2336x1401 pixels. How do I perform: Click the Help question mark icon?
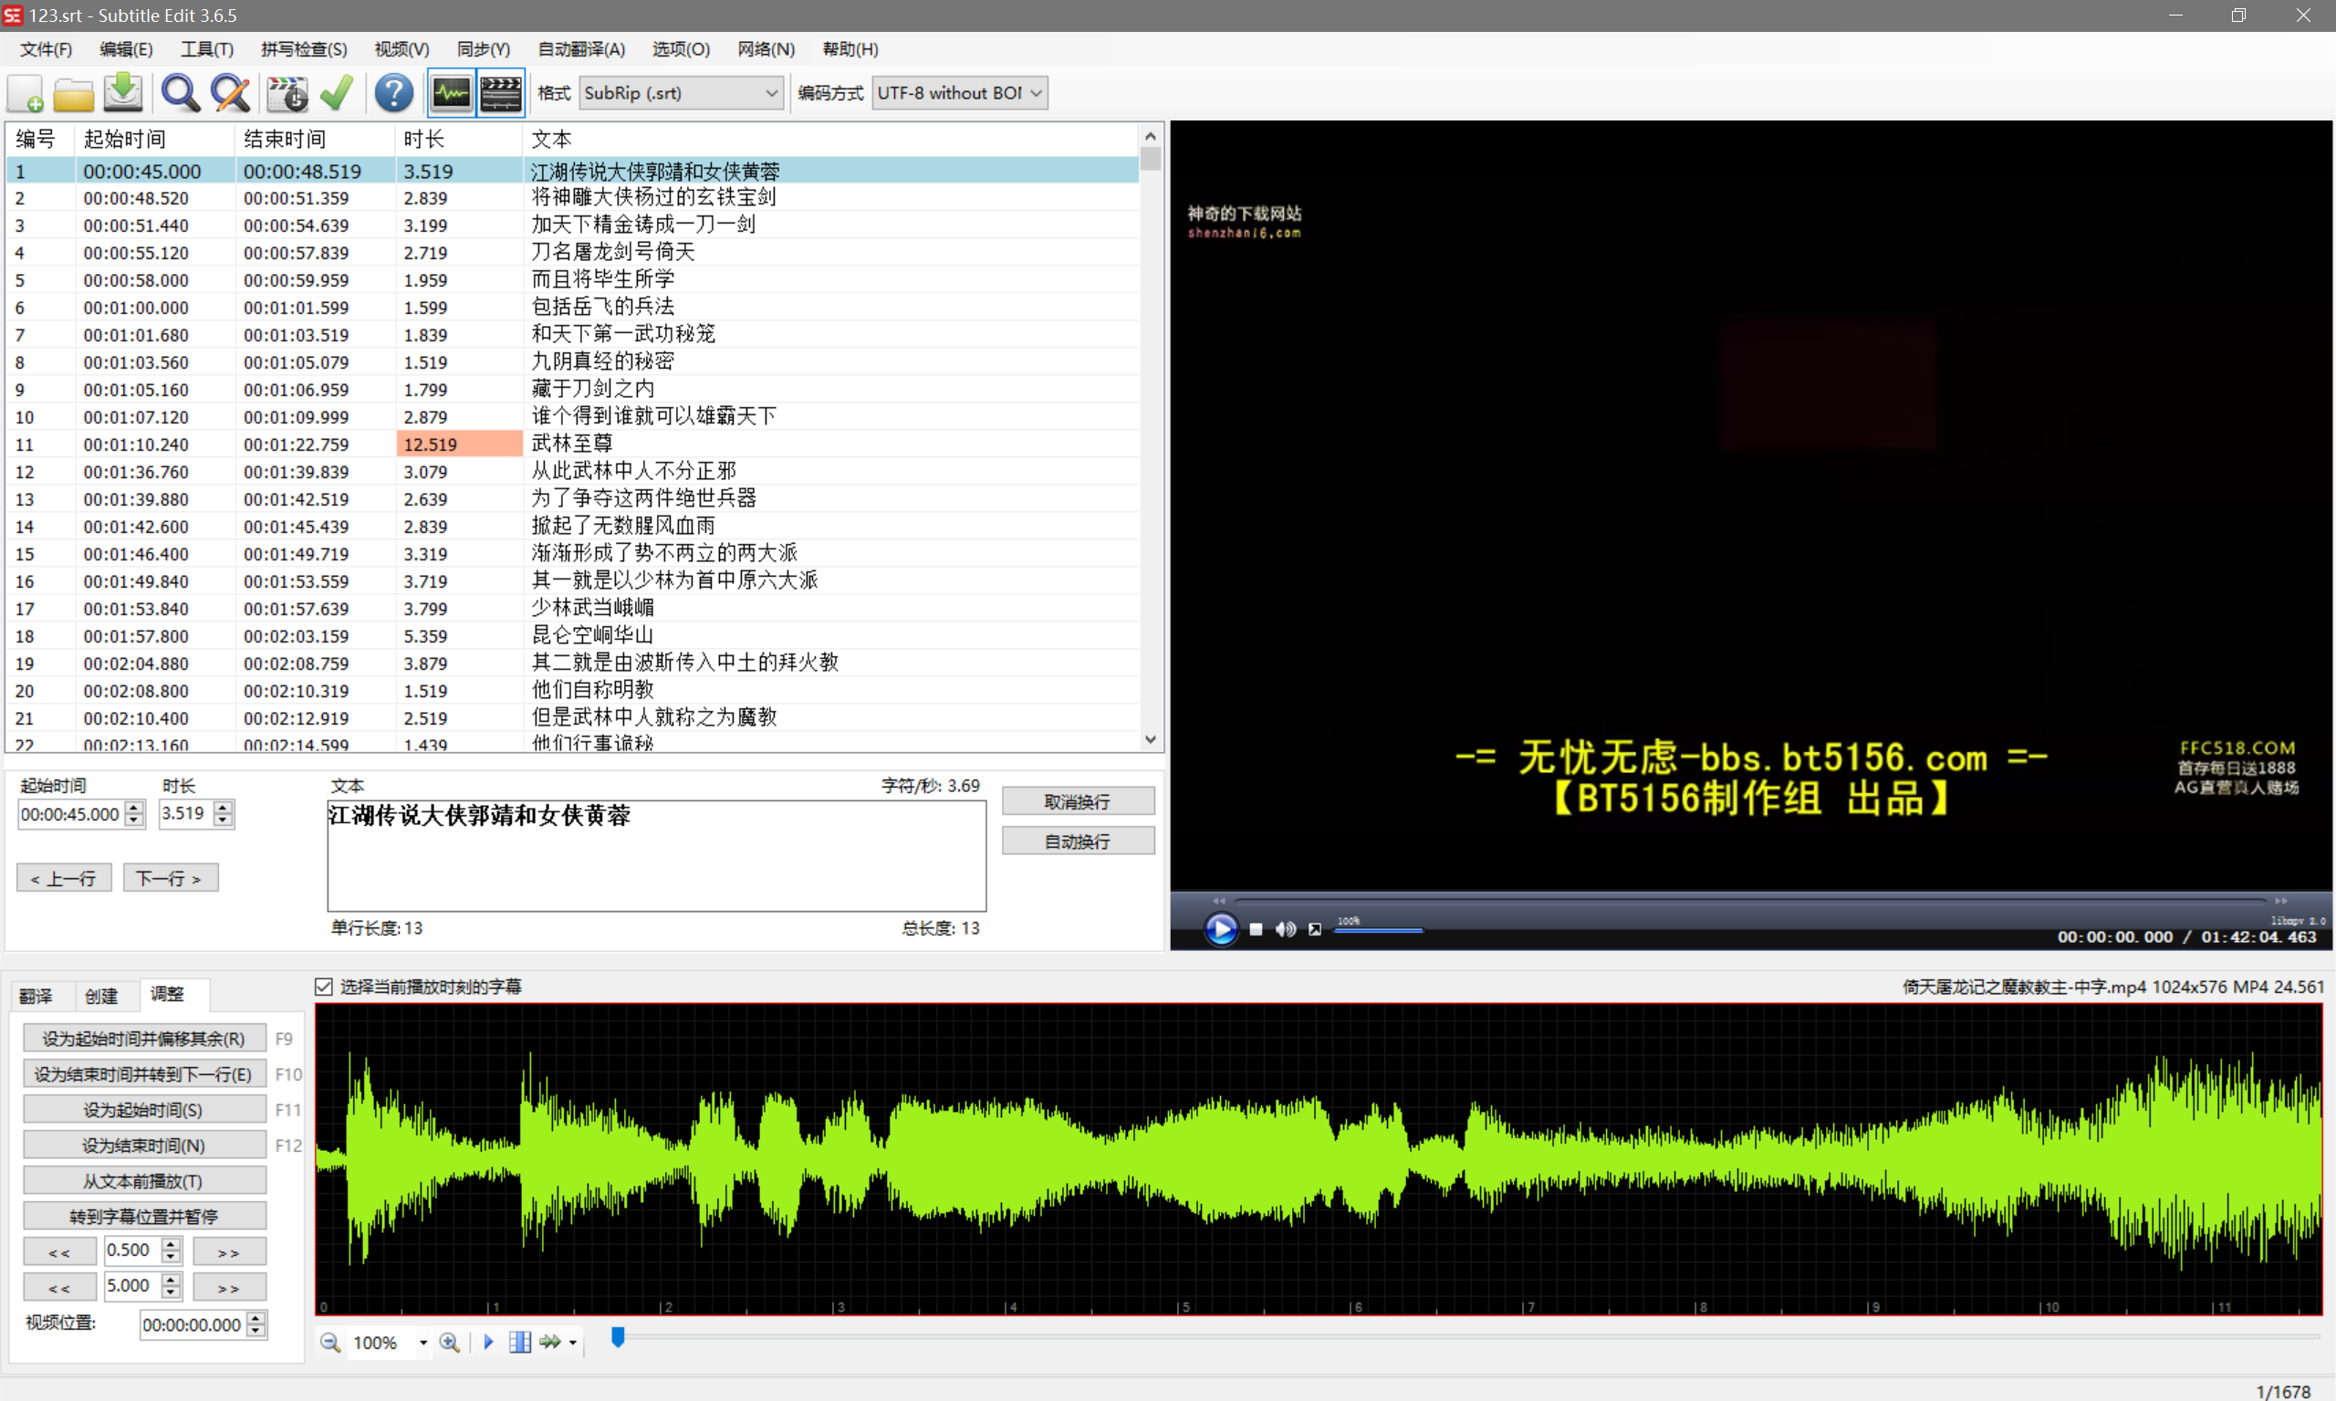pos(393,93)
